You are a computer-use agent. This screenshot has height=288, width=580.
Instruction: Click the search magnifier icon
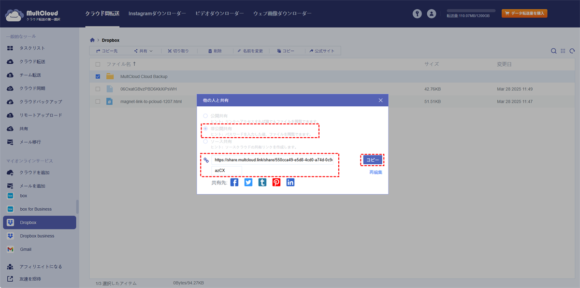[x=554, y=51]
